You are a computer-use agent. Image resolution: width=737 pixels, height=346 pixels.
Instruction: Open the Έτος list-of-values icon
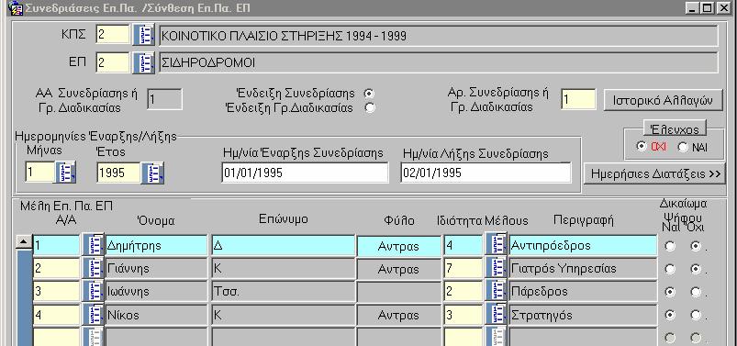click(x=152, y=173)
